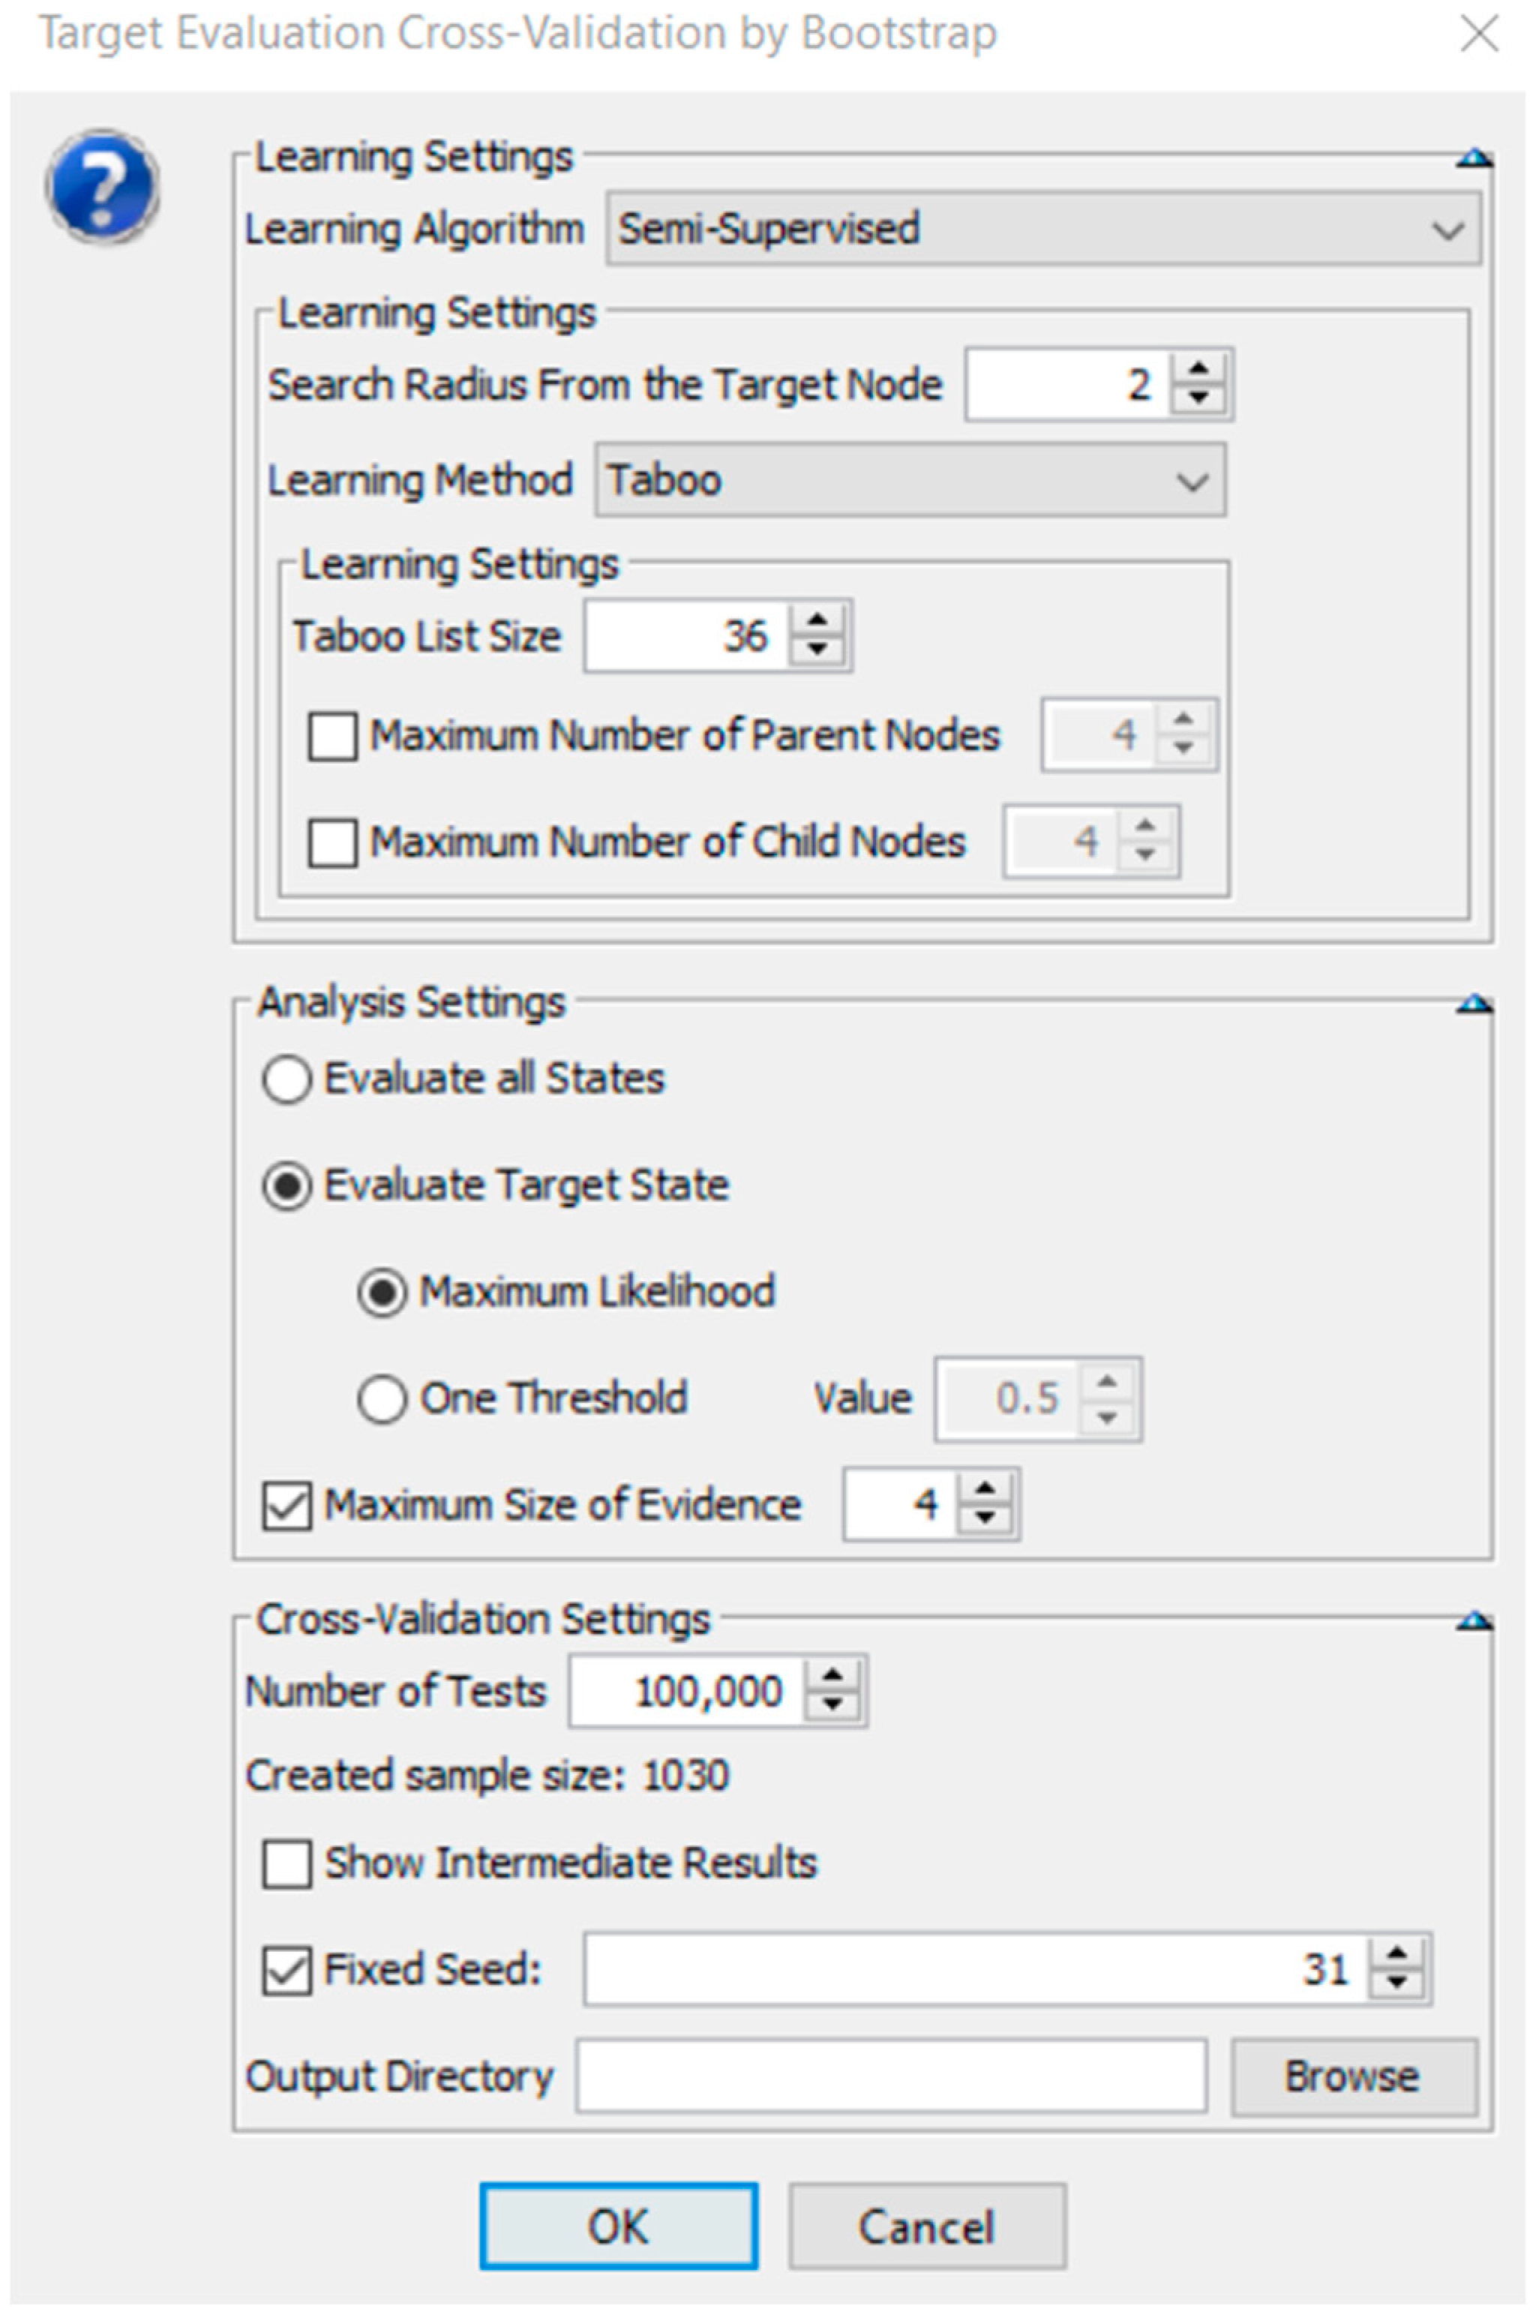Increase Search Radius with up arrow

[1198, 369]
